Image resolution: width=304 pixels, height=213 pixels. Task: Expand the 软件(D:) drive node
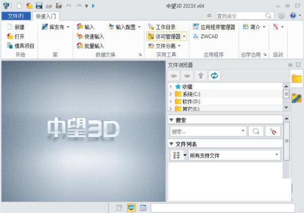171,101
